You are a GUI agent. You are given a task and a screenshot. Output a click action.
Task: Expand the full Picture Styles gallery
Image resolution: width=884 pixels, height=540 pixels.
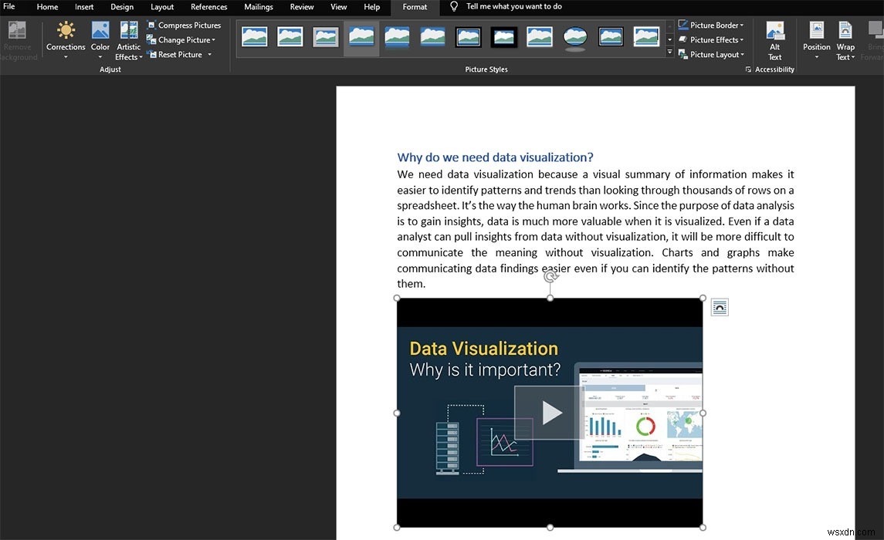[670, 52]
